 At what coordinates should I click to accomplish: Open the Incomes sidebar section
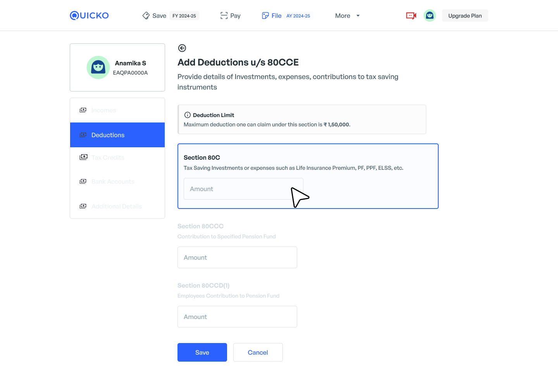click(103, 110)
